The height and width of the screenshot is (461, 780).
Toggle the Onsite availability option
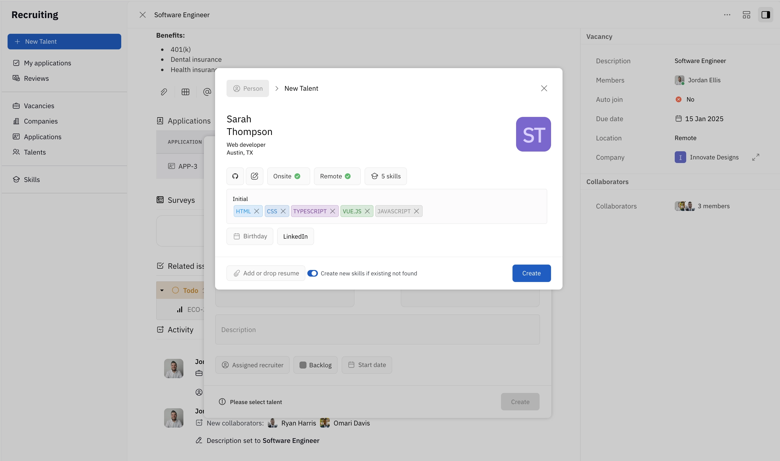click(x=288, y=176)
